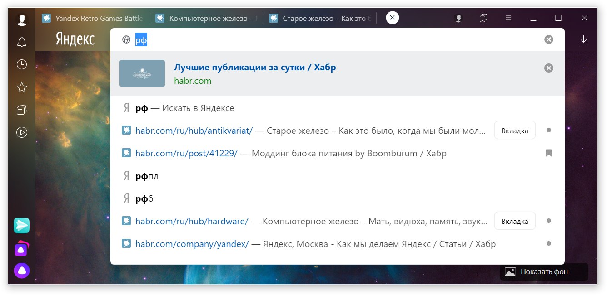Open habr.com/ru/hub/hardware/ suggestion
The height and width of the screenshot is (295, 607).
coord(192,222)
